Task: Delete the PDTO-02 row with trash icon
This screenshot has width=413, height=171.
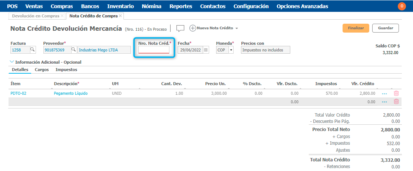Action: pyautogui.click(x=396, y=94)
